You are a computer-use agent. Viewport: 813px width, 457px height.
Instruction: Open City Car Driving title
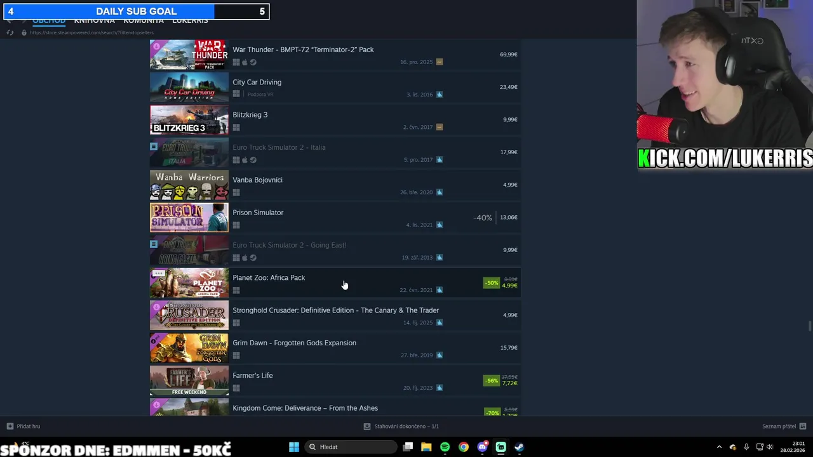pyautogui.click(x=257, y=82)
